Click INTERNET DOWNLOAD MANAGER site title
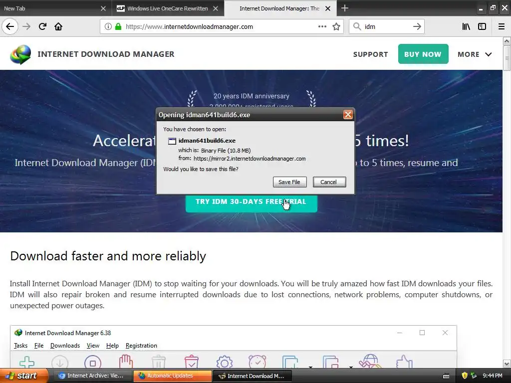This screenshot has width=511, height=383. point(106,54)
